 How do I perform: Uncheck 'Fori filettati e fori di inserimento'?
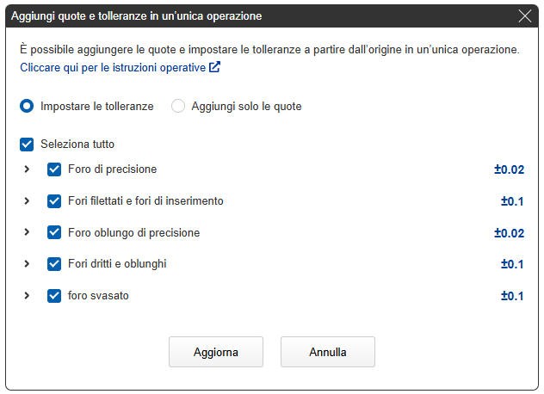[x=54, y=201]
